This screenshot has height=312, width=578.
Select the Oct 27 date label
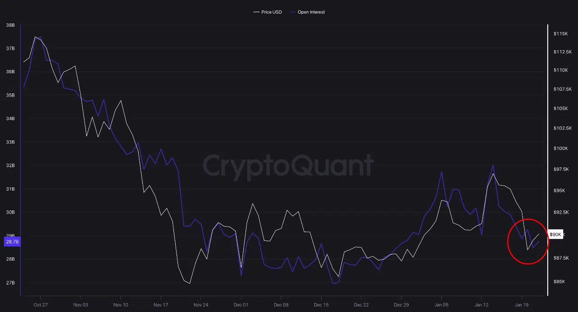coord(40,305)
